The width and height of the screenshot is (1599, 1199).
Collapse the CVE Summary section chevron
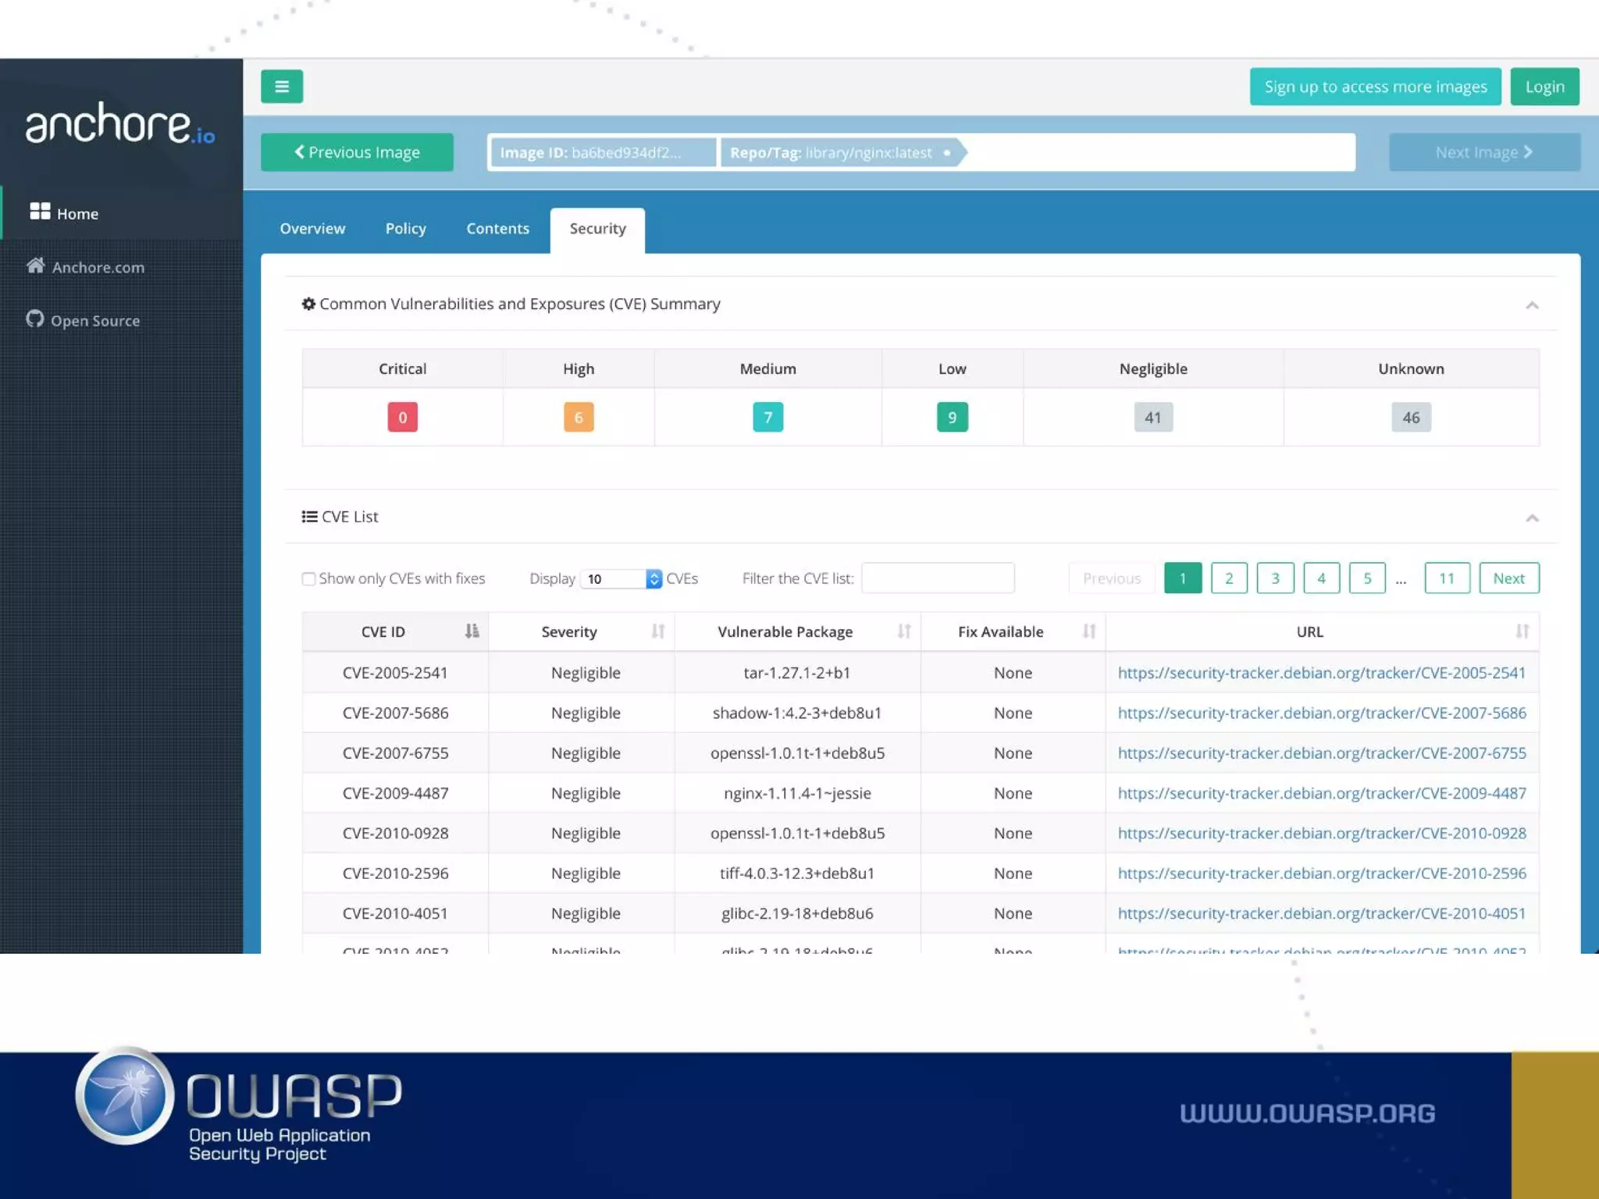click(x=1532, y=305)
